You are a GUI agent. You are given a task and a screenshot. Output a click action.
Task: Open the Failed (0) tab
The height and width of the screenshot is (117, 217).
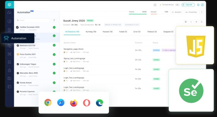tap(123, 32)
